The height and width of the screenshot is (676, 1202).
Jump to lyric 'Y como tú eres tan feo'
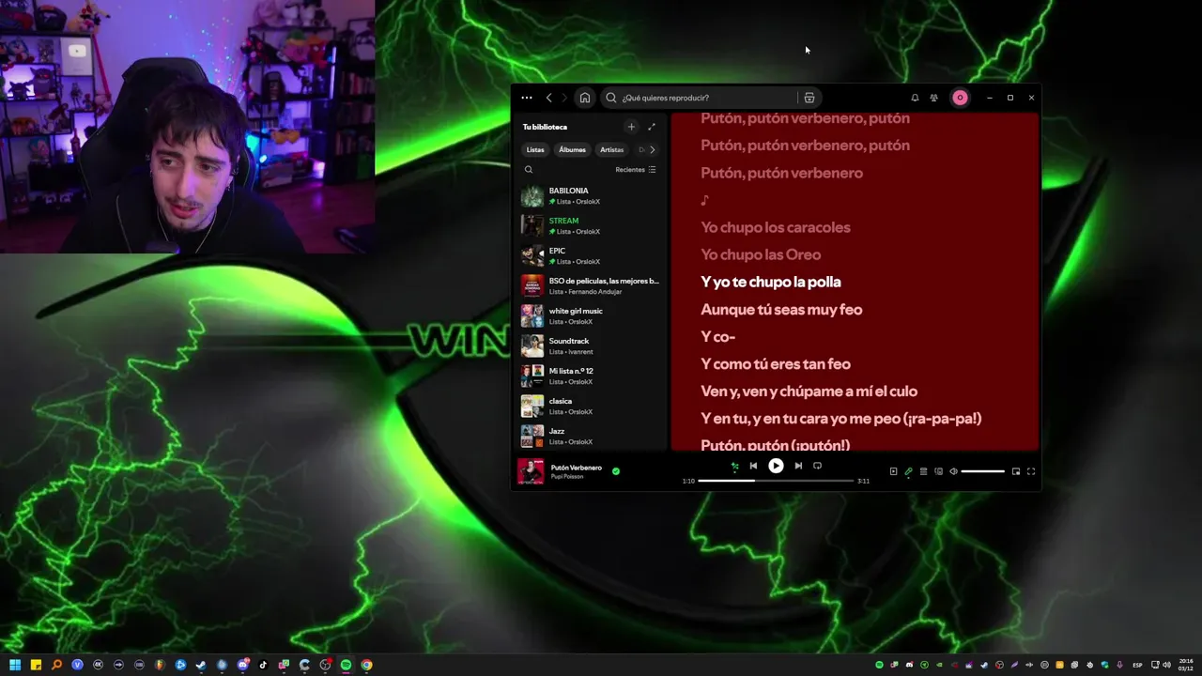(x=776, y=363)
